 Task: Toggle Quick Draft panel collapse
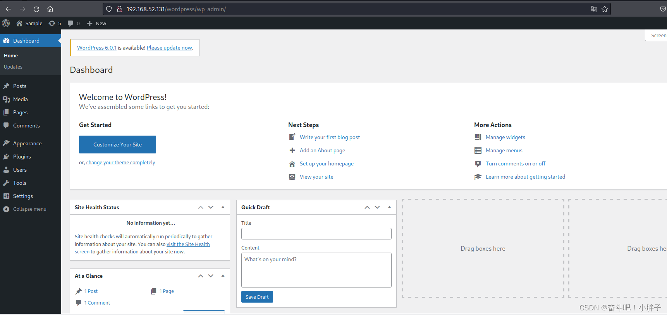(x=390, y=207)
